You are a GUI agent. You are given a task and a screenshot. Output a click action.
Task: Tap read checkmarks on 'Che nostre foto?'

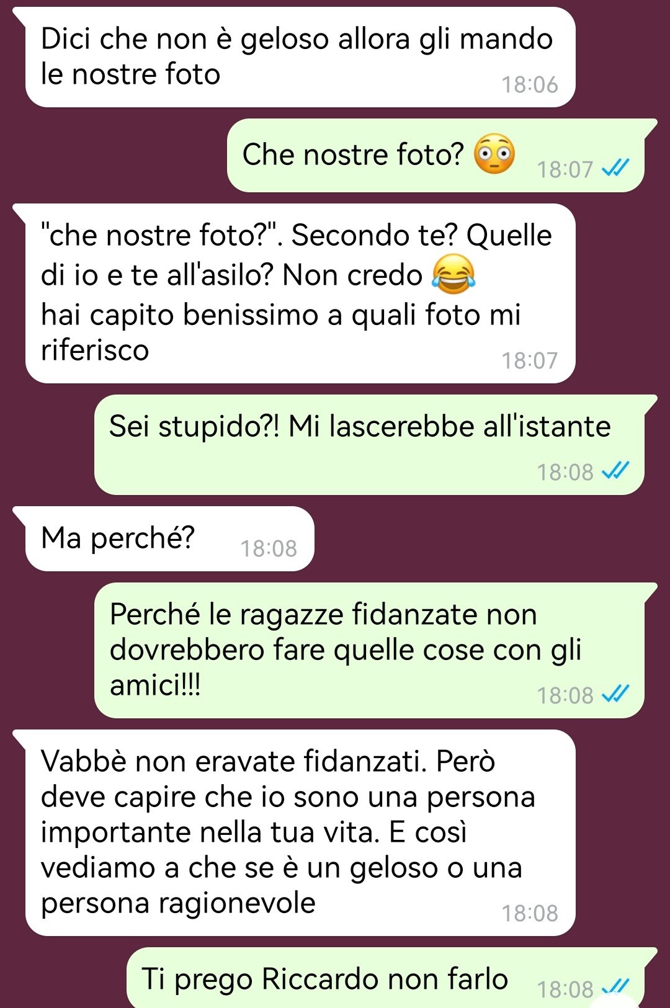[615, 167]
